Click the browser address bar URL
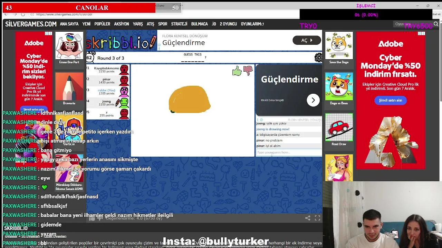The height and width of the screenshot is (248, 442). point(64,14)
